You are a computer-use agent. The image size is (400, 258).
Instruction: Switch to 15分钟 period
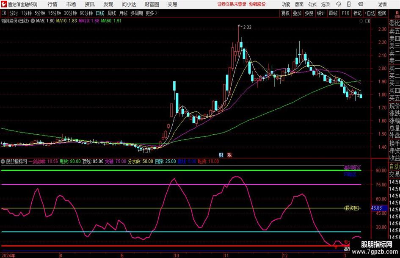[x=55, y=13]
